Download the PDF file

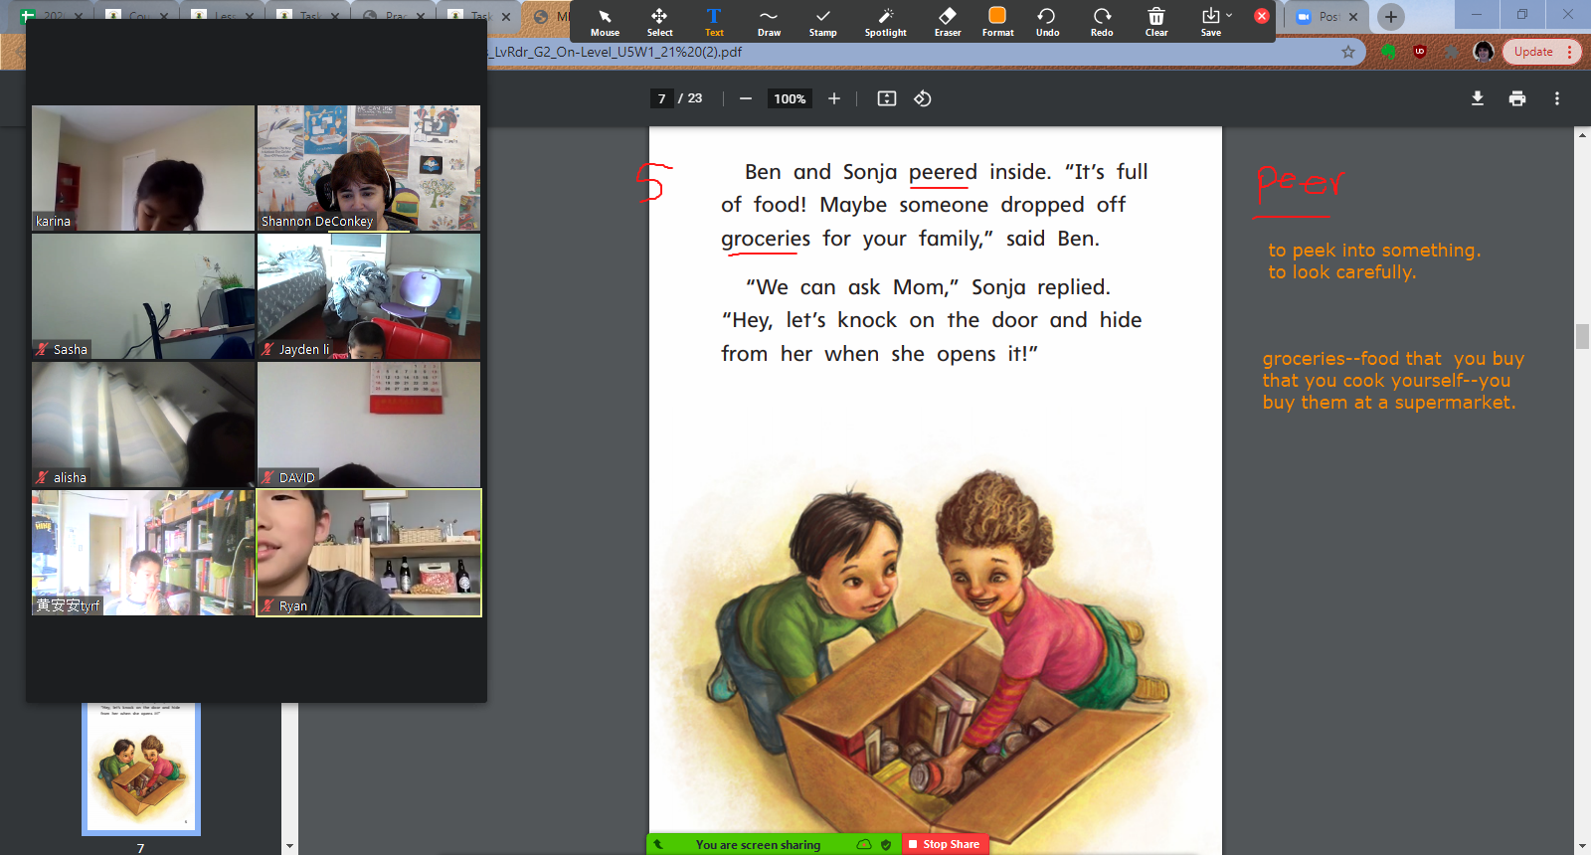1478,98
